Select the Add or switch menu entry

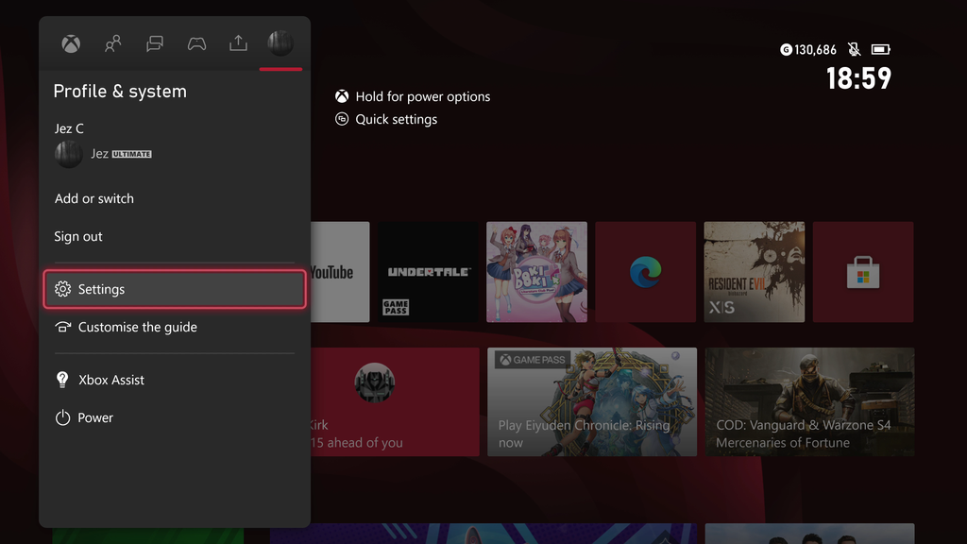95,198
